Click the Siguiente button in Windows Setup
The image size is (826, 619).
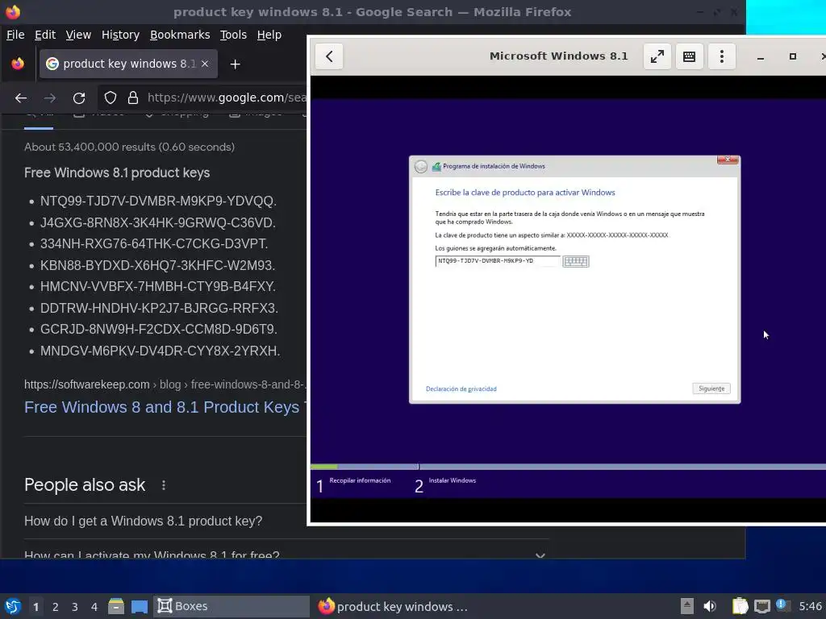[x=711, y=388]
